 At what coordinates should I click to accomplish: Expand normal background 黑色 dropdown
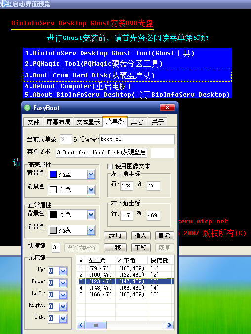(91, 215)
